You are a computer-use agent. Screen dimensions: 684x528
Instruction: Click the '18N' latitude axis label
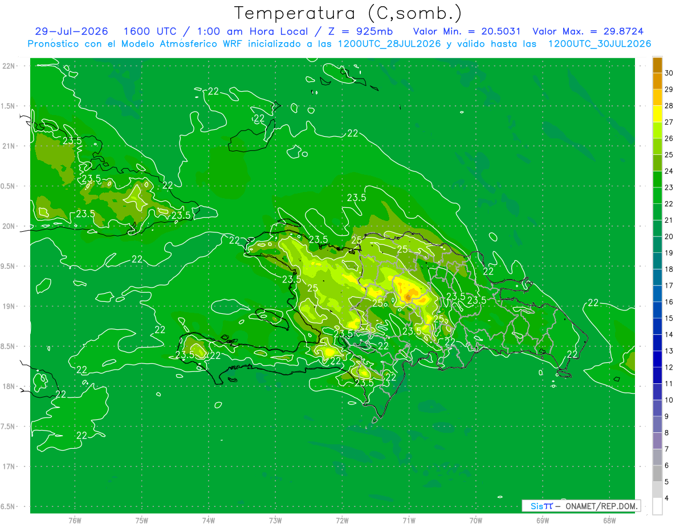[10, 386]
